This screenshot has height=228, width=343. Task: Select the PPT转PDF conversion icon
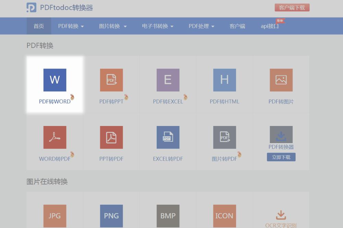tap(111, 137)
